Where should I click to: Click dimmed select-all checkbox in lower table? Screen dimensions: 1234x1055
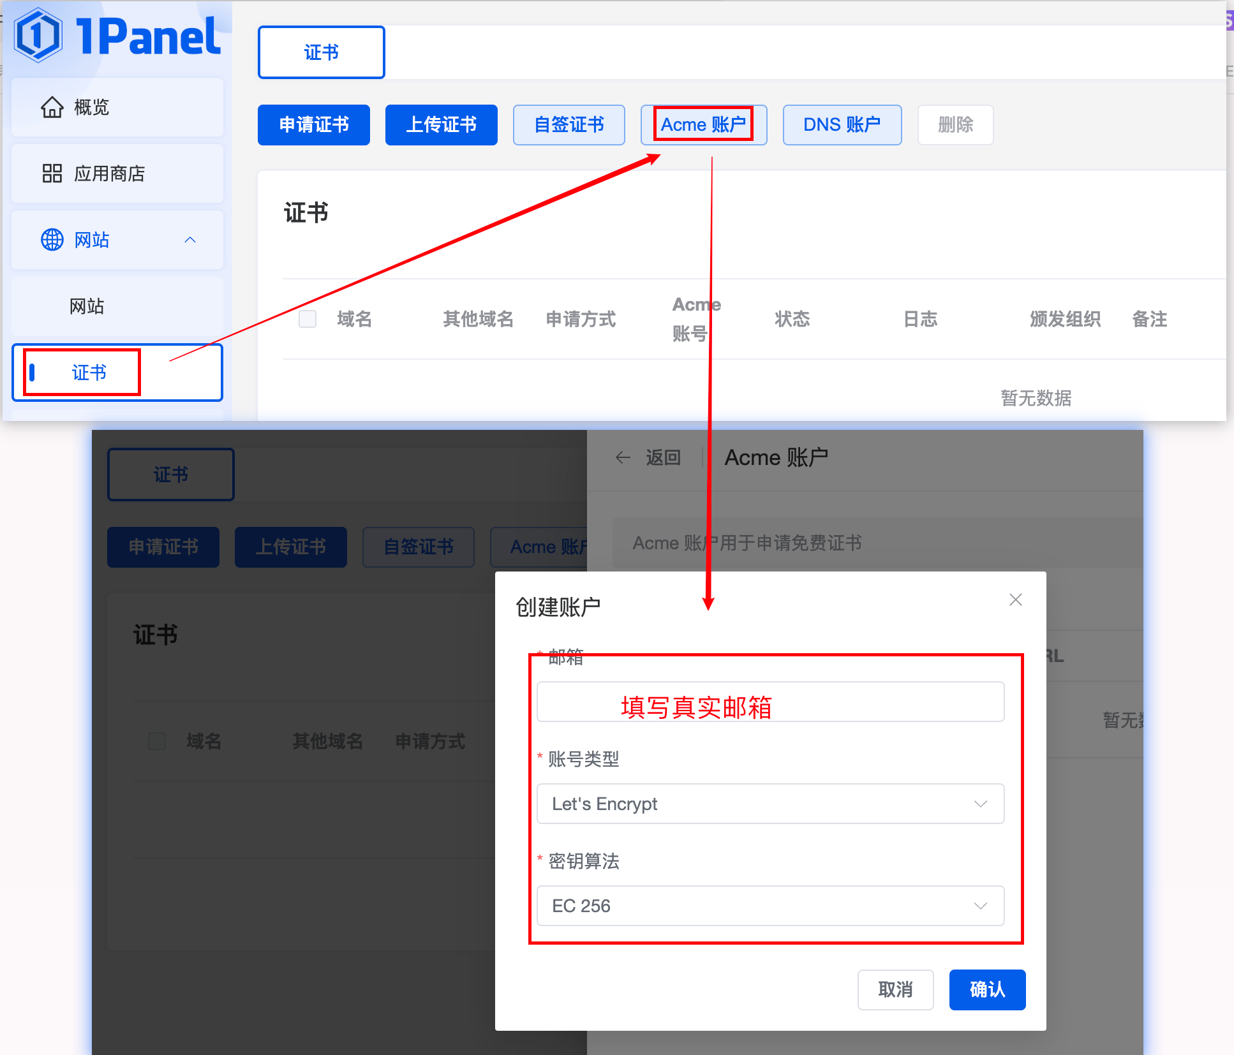(x=157, y=741)
